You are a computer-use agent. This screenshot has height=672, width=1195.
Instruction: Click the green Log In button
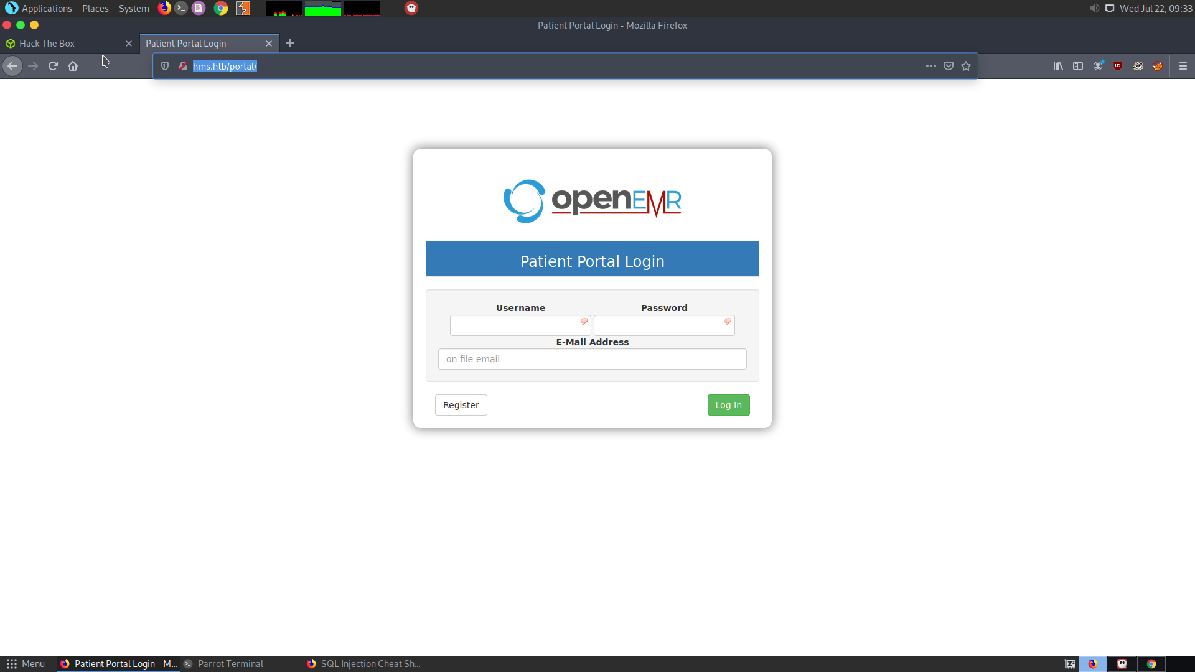pyautogui.click(x=728, y=405)
